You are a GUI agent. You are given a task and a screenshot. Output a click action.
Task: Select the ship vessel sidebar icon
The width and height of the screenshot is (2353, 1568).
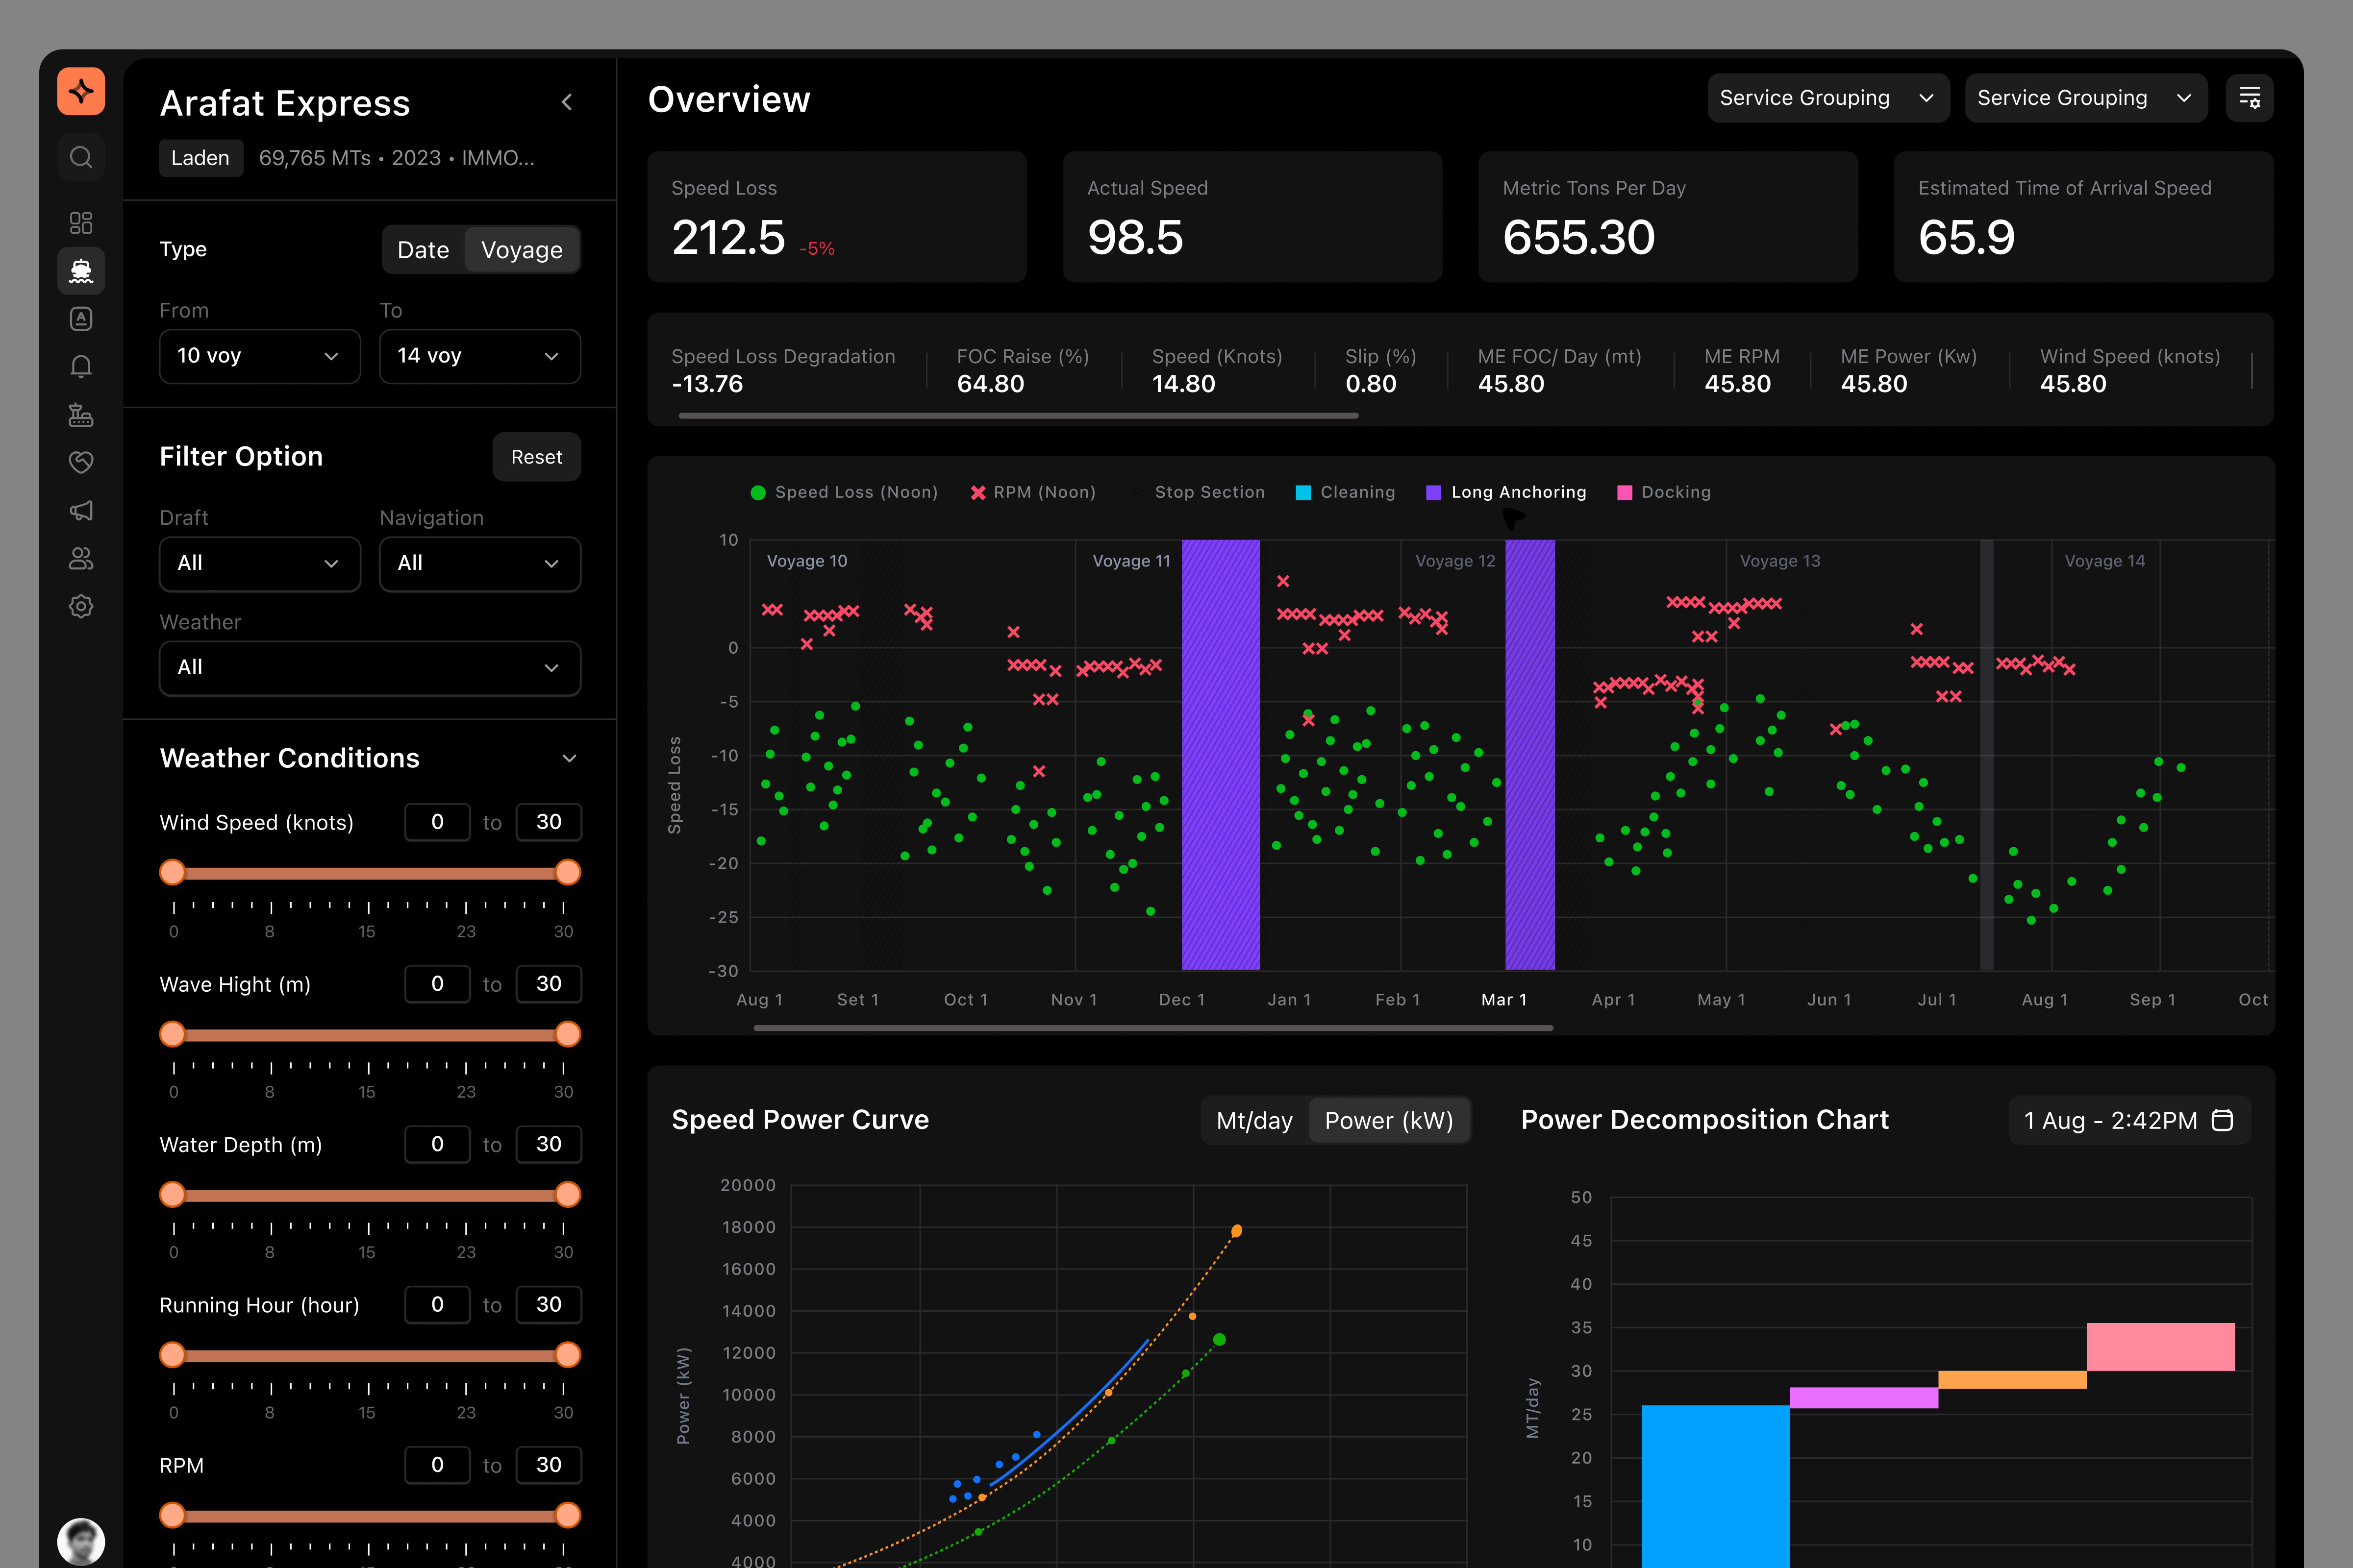(81, 270)
